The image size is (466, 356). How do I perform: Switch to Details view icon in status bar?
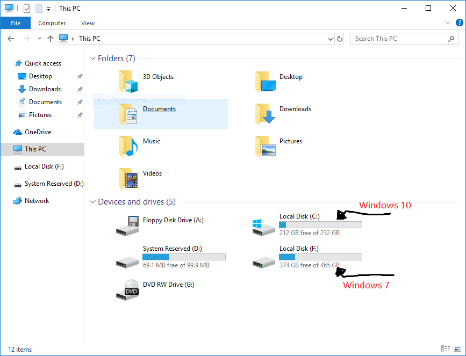pyautogui.click(x=445, y=348)
